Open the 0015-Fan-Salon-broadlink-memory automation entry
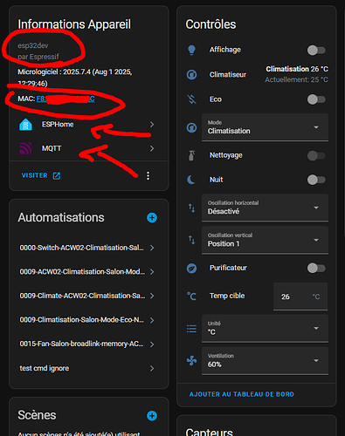 point(87,344)
